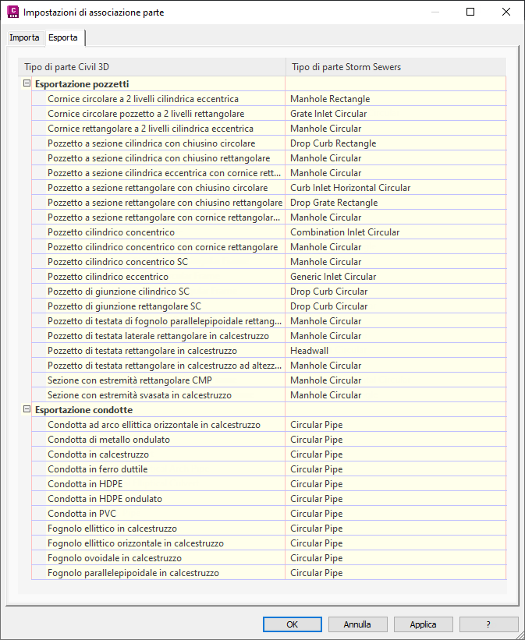Select 'Fognolo ellittico in calcestruzzo' row

click(158, 529)
